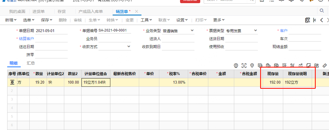Click the batch-edit lines pencil icon

pyautogui.click(x=284, y=66)
